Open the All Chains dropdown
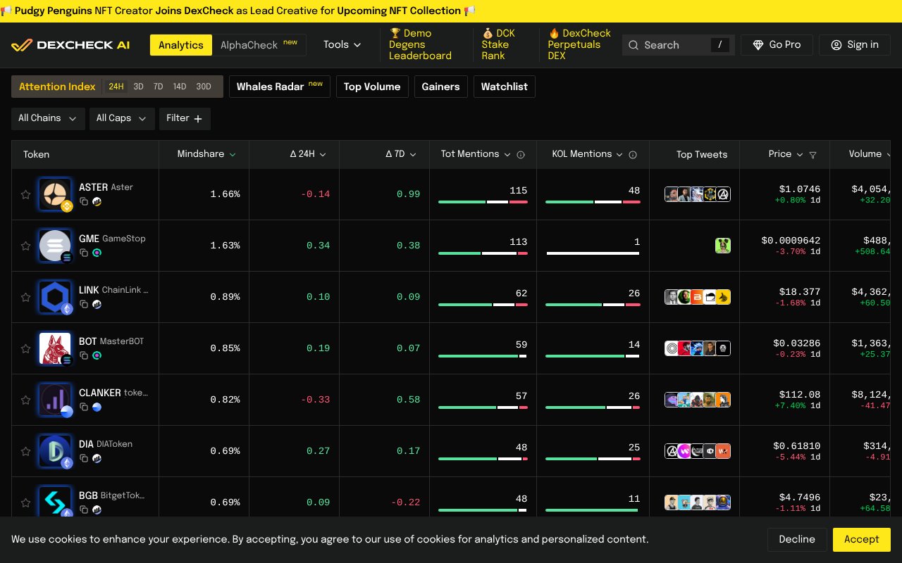 coord(48,118)
